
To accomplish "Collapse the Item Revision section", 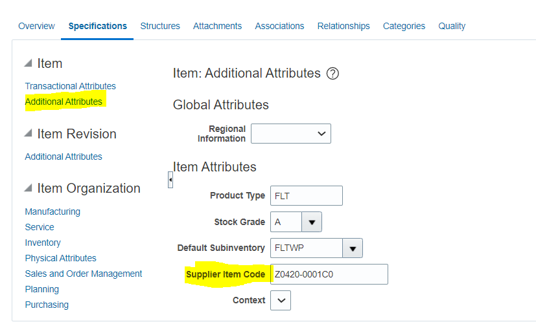I will [x=29, y=133].
